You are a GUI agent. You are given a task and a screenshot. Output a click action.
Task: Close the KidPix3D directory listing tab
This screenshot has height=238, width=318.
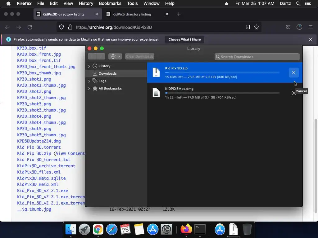97,14
